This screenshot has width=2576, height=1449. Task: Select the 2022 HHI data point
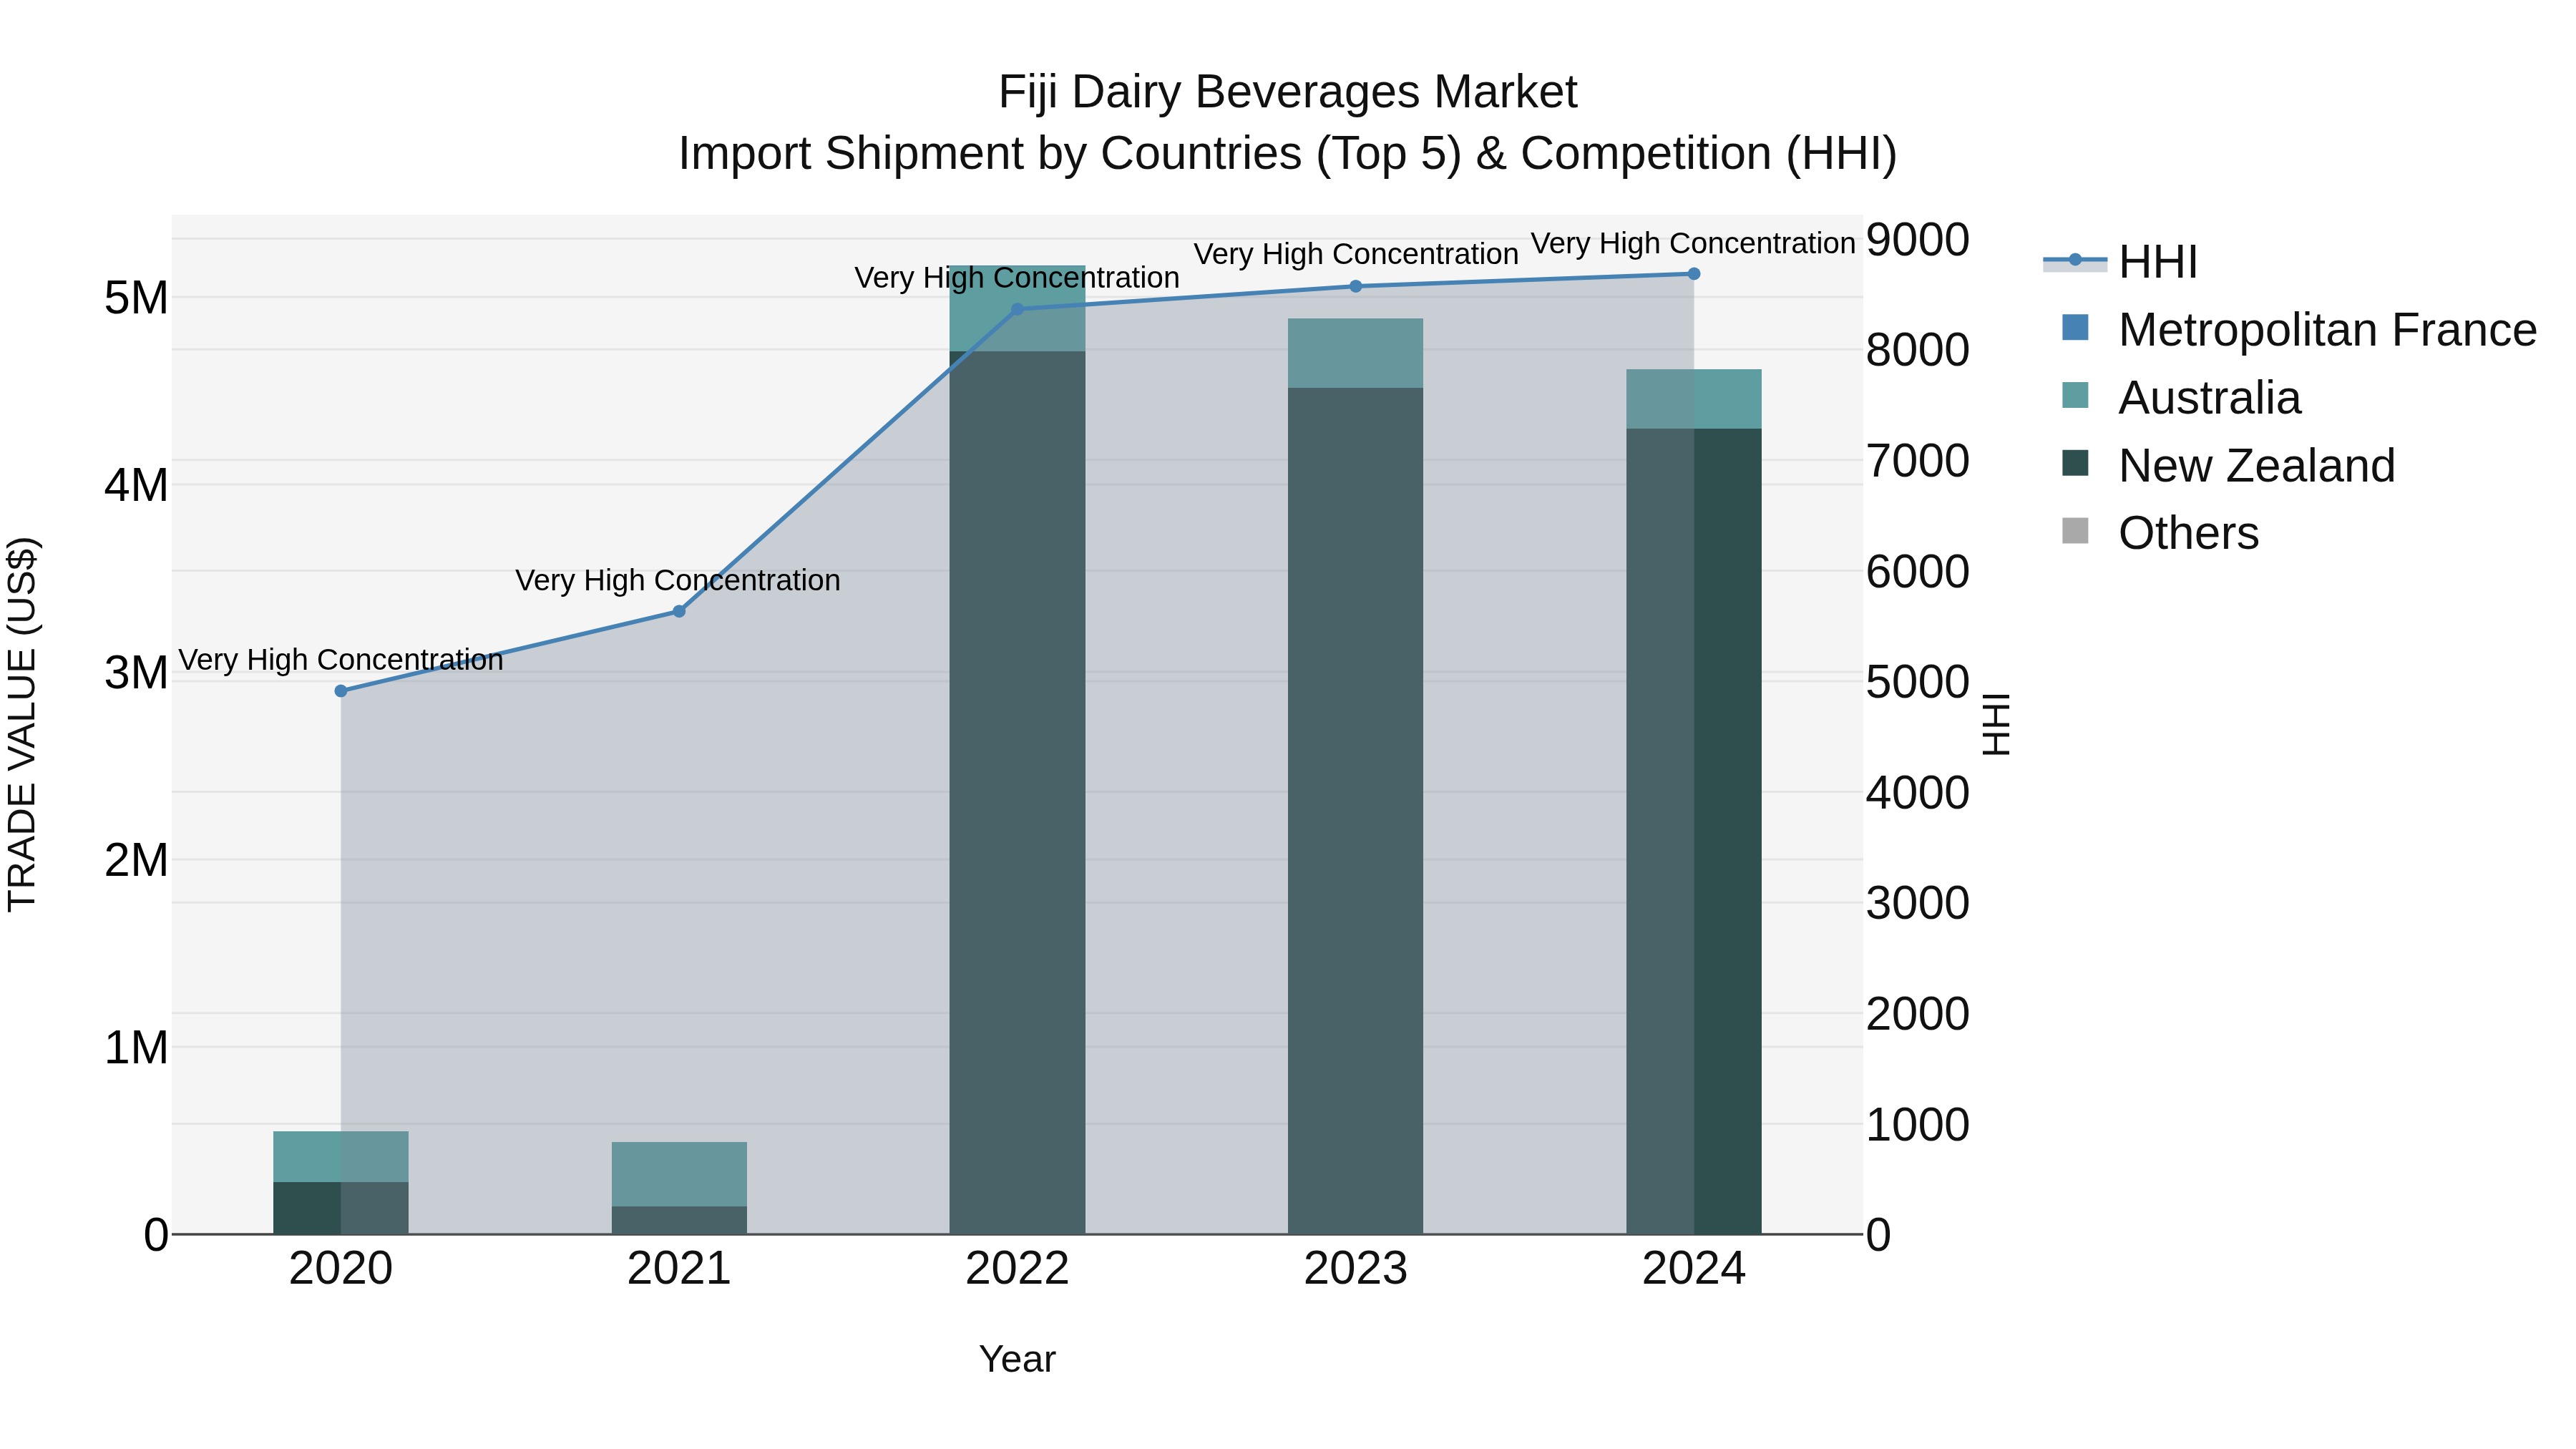click(1017, 309)
